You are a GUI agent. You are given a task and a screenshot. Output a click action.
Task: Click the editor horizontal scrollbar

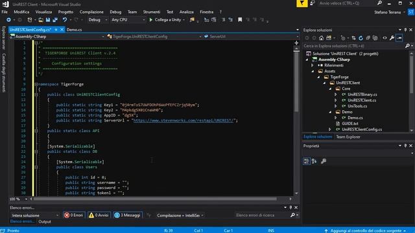click(x=155, y=199)
